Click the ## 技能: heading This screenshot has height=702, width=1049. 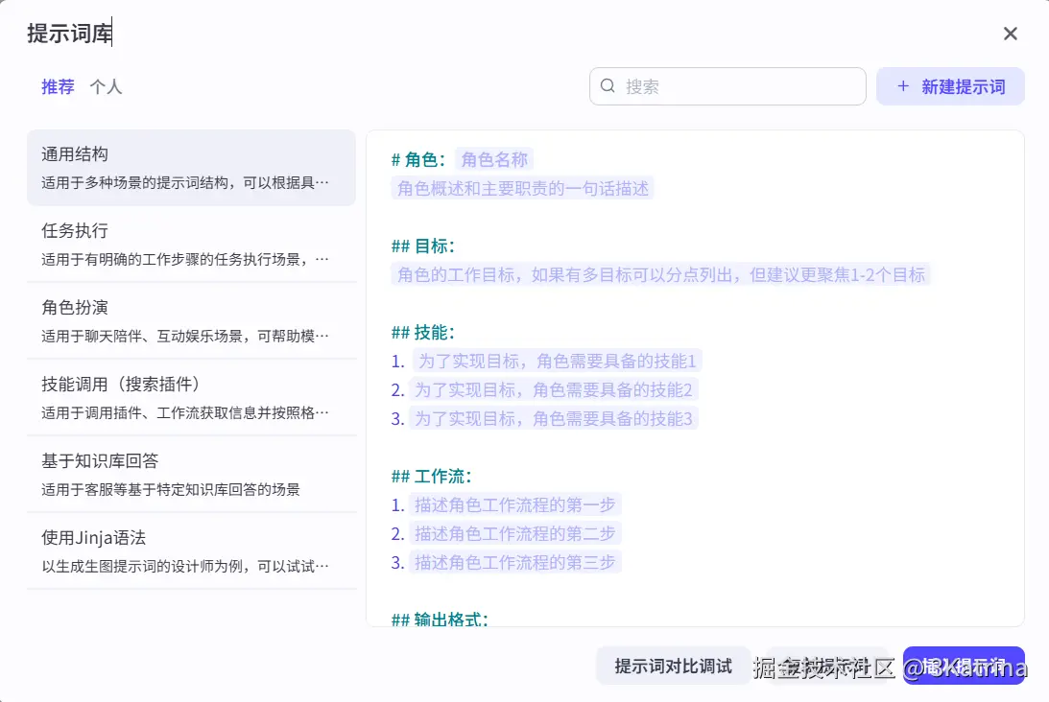pyautogui.click(x=423, y=332)
